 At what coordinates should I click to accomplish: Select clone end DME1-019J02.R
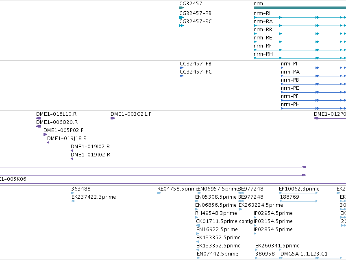pyautogui.click(x=91, y=155)
